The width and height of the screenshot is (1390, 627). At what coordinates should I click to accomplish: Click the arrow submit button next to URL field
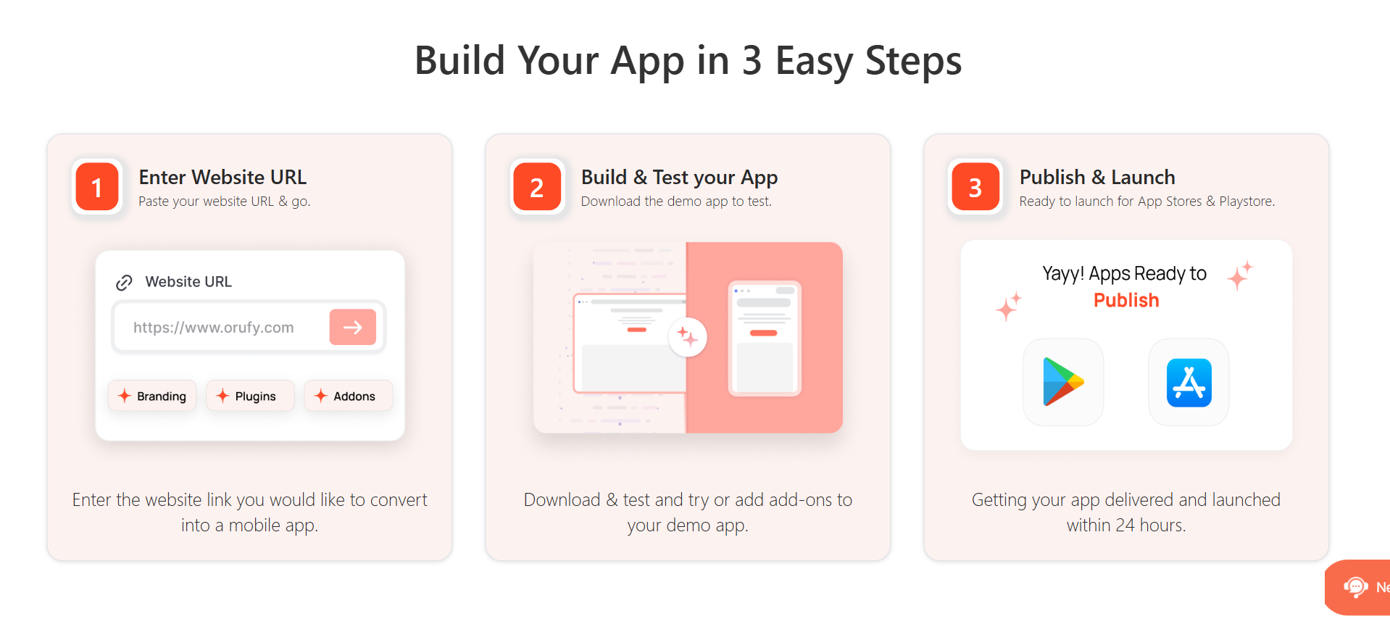pos(352,327)
